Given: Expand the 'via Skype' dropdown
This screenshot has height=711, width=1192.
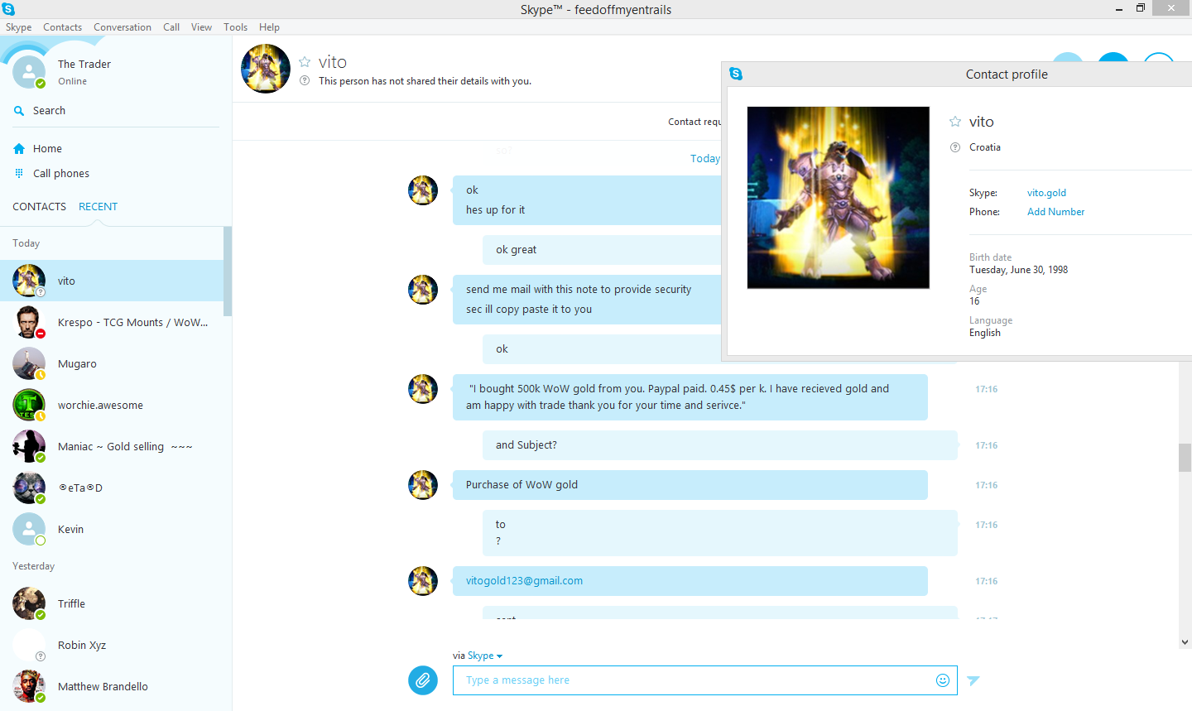Looking at the screenshot, I should (x=485, y=656).
